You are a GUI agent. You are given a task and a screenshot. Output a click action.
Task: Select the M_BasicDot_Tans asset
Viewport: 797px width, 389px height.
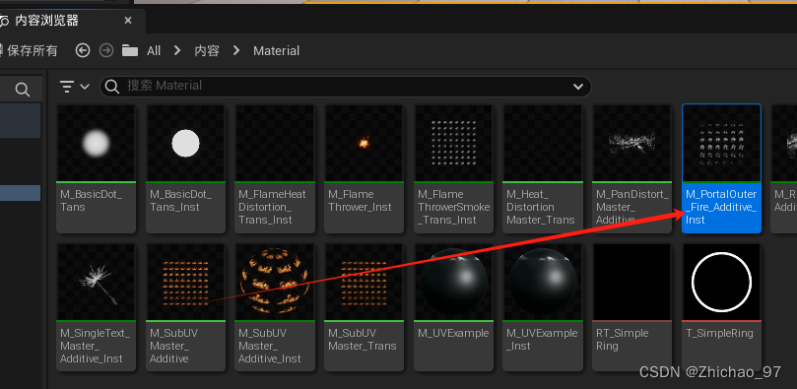(97, 168)
